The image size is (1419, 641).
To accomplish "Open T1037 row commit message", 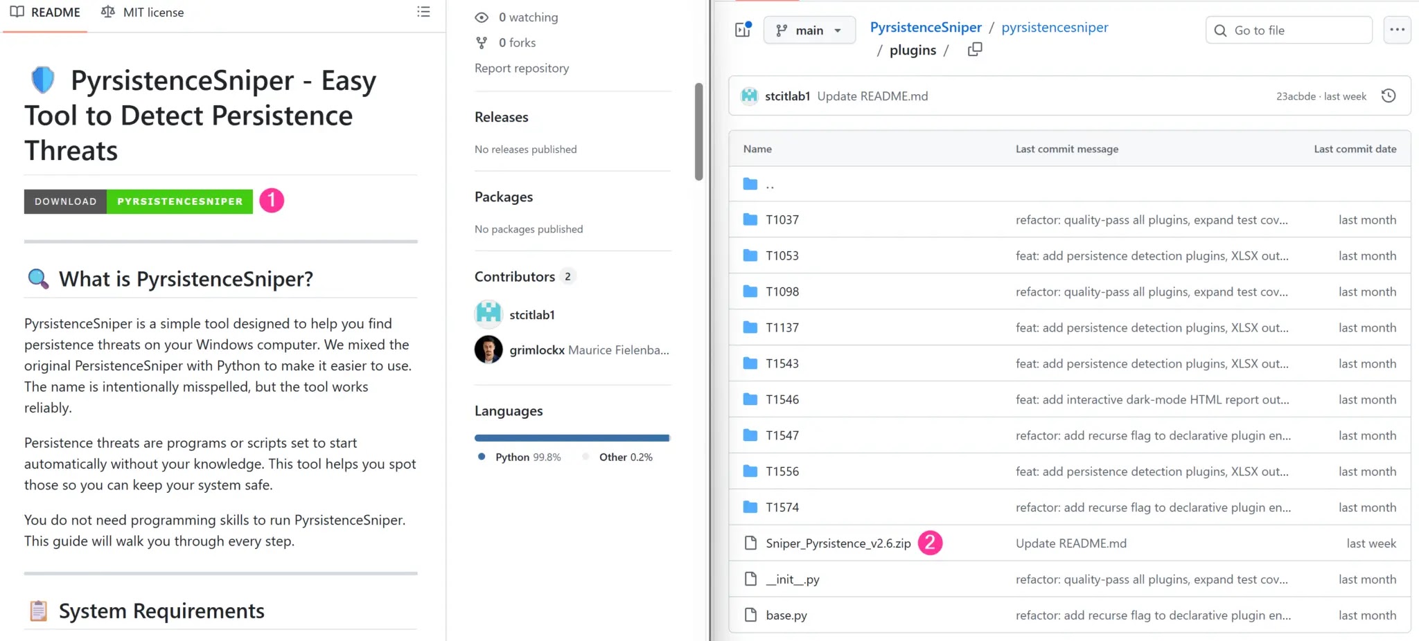I will pyautogui.click(x=1152, y=220).
